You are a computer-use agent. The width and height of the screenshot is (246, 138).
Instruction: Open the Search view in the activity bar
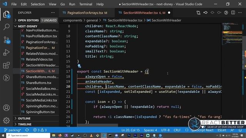click(6, 27)
